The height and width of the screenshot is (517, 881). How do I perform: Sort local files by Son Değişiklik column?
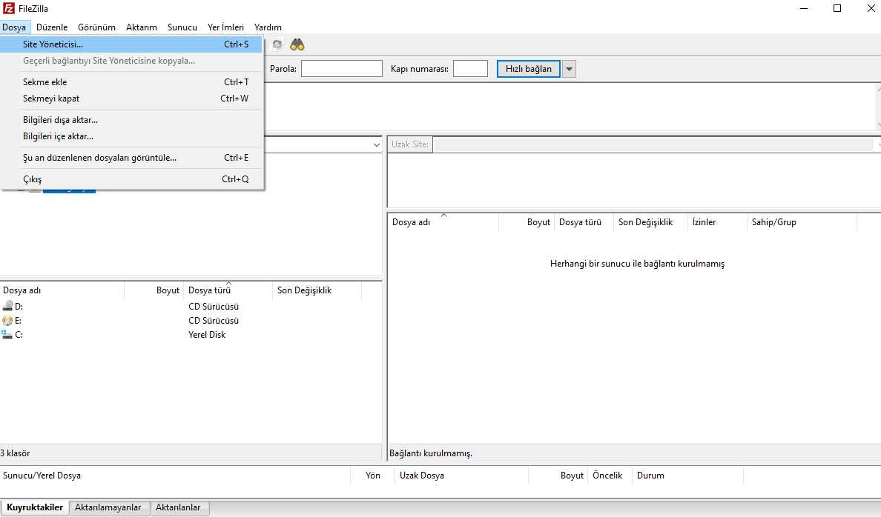point(317,290)
